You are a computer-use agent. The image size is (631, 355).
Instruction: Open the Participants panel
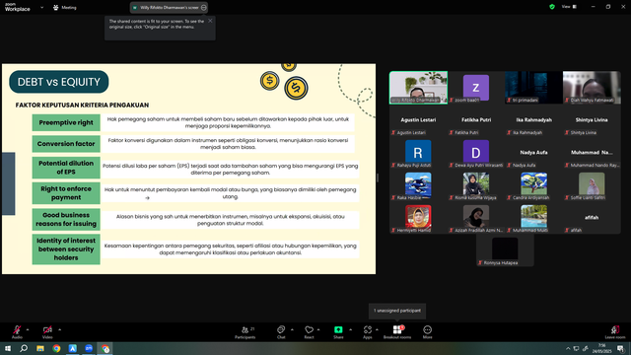pyautogui.click(x=245, y=332)
